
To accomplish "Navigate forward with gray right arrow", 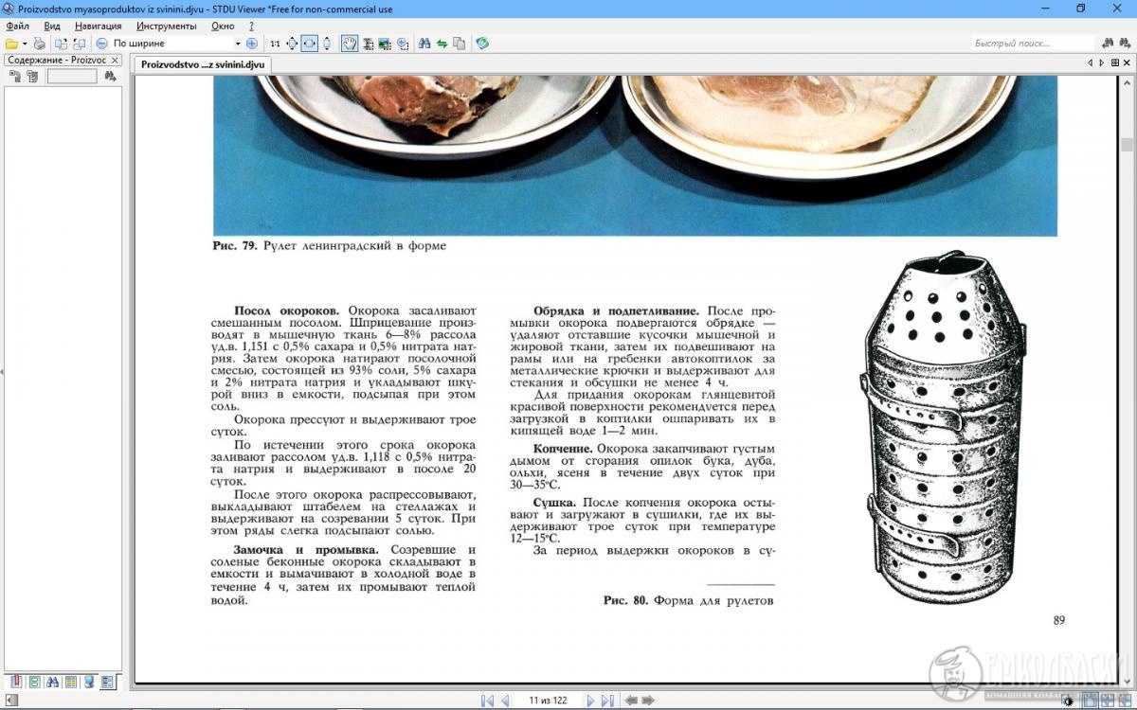I will point(648,701).
